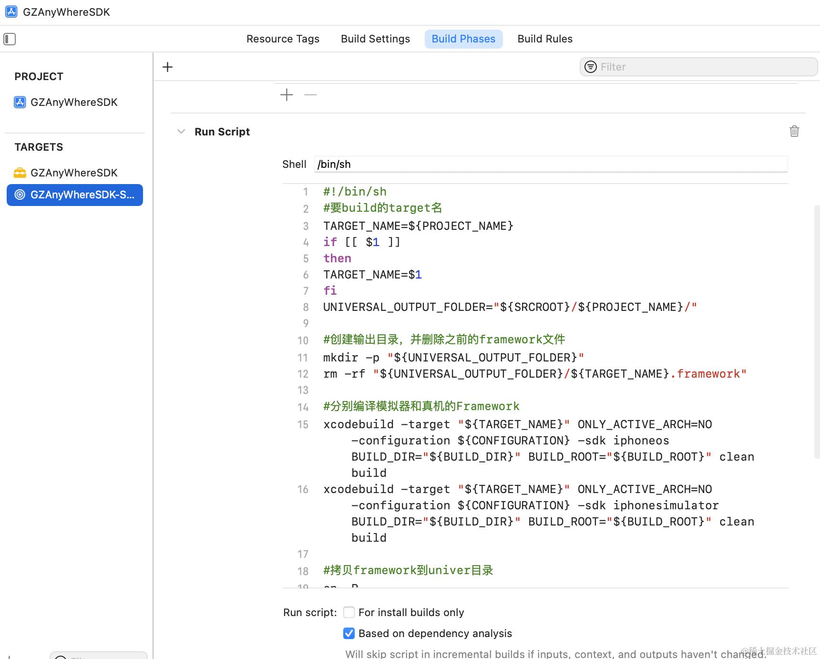This screenshot has width=820, height=659.
Task: Click the plus icon above Run Script
Action: click(x=287, y=95)
